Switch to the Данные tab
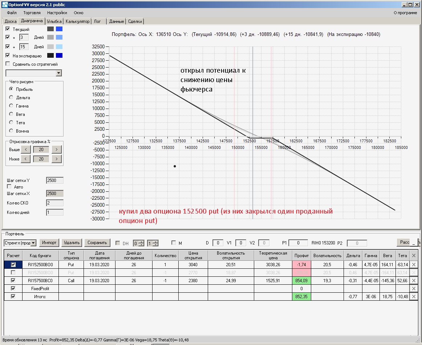 coord(117,21)
